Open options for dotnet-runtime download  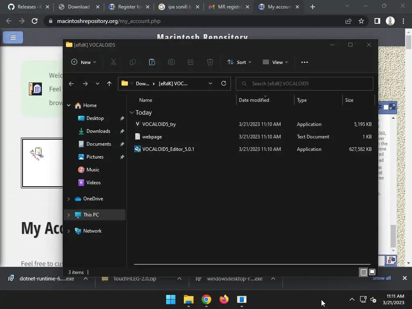tap(86, 278)
